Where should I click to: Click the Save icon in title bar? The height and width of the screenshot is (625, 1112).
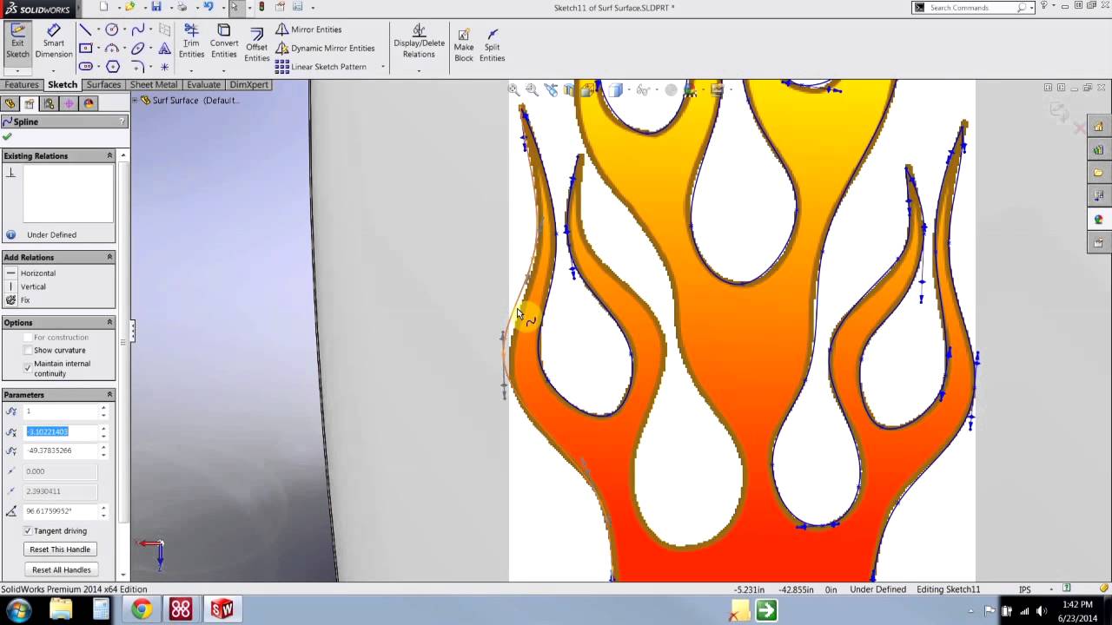[x=156, y=7]
